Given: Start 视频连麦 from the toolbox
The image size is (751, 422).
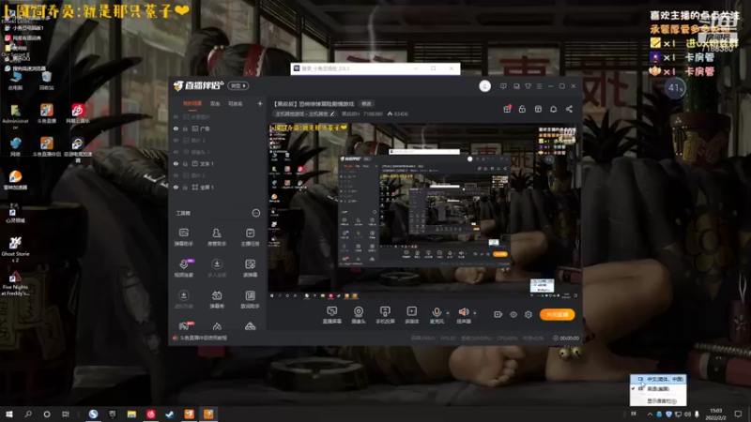Looking at the screenshot, I should tap(183, 268).
